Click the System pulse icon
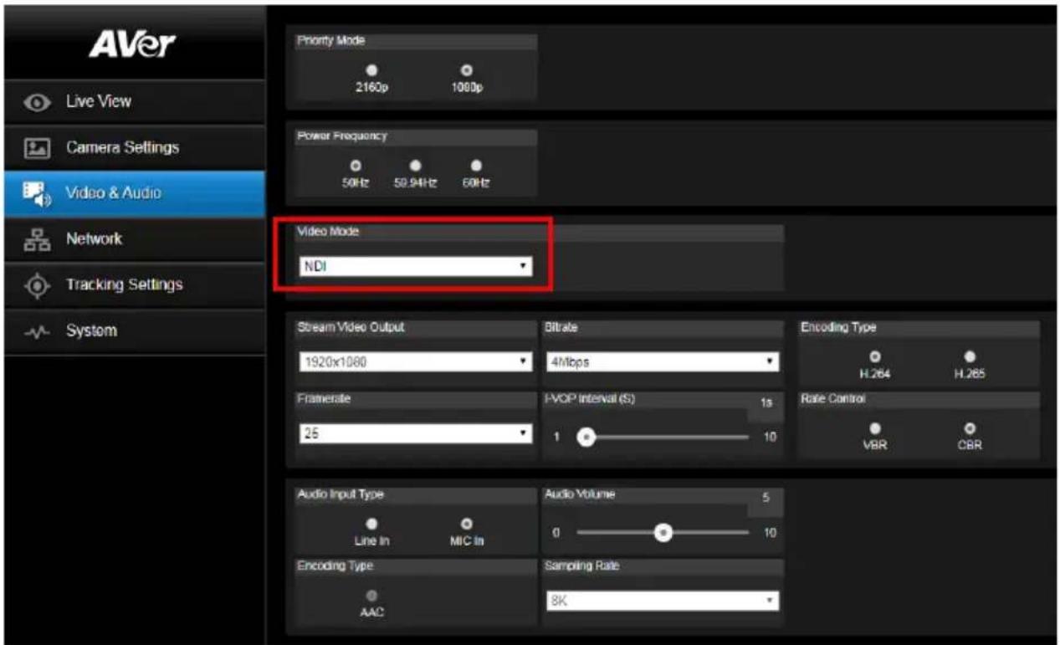The image size is (1060, 645). tap(36, 330)
